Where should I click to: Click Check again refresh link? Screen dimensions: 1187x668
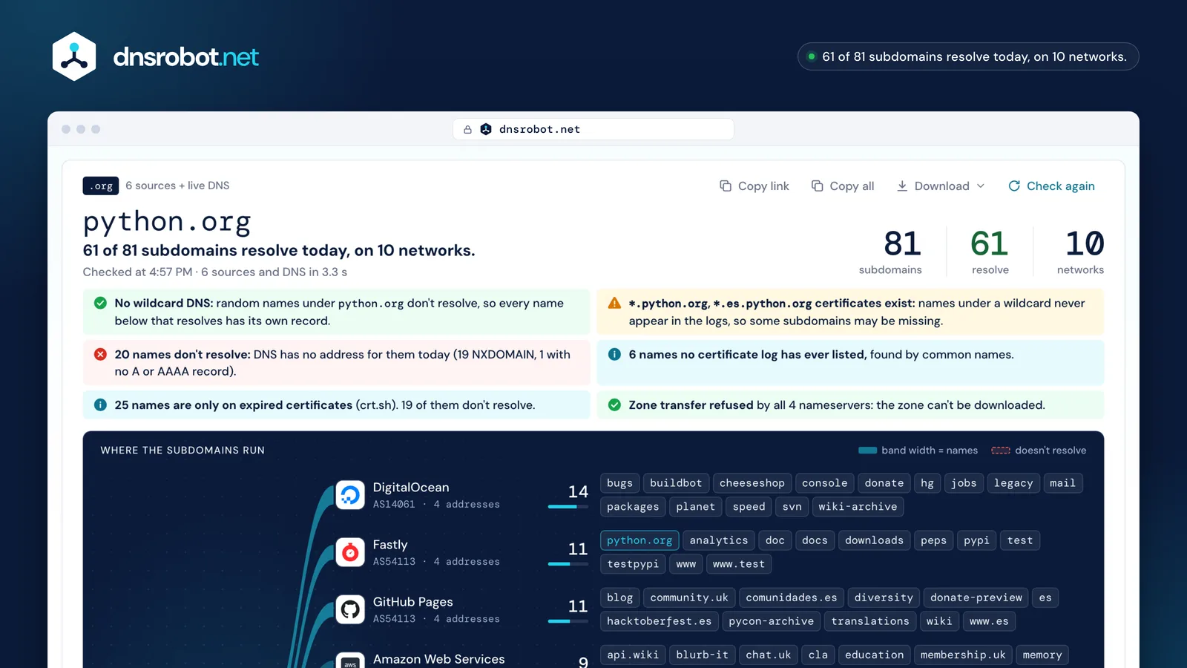coord(1051,186)
